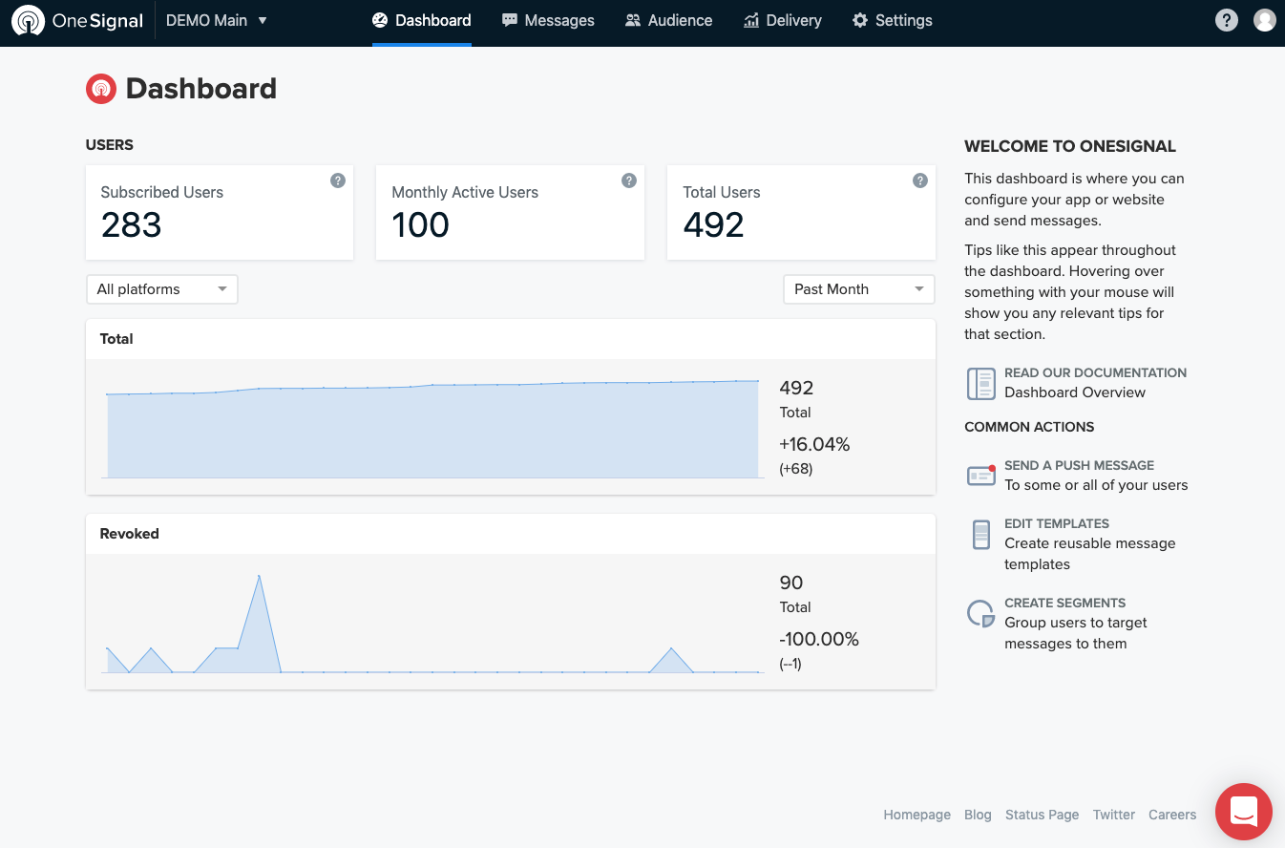
Task: Click the Edit Templates link
Action: tap(1057, 523)
